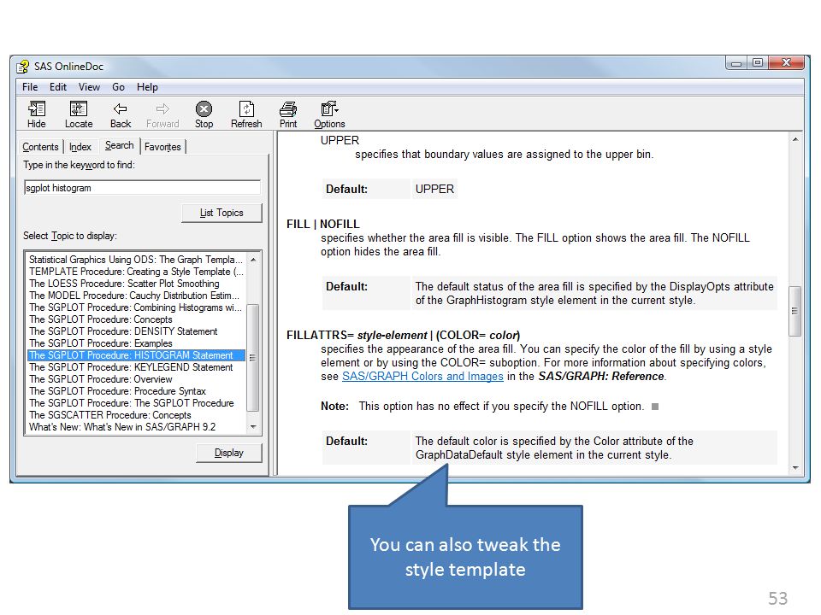Go Back using the toolbar arrow
The width and height of the screenshot is (821, 615).
pos(121,108)
